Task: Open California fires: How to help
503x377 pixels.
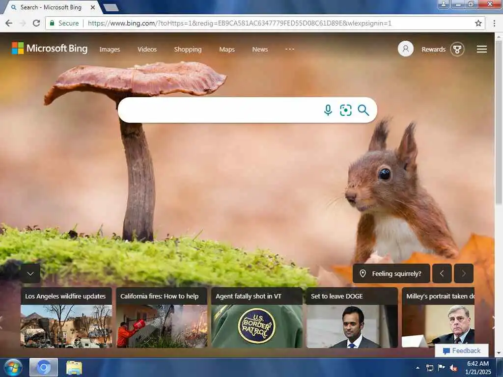Action: click(160, 296)
